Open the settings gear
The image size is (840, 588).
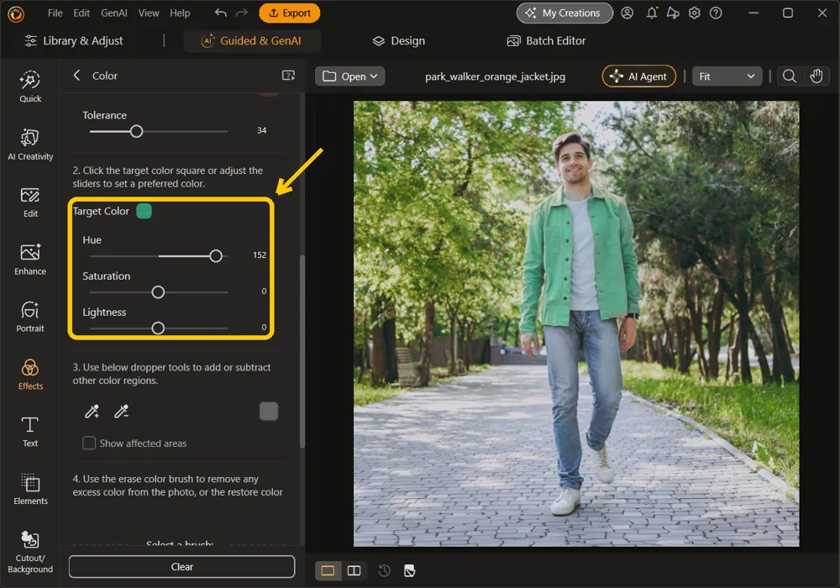pyautogui.click(x=695, y=13)
